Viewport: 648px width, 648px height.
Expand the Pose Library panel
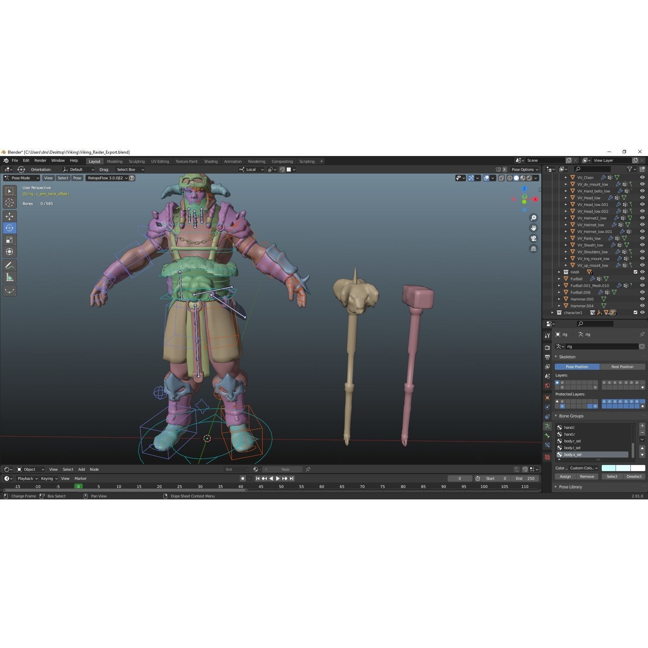coord(570,487)
